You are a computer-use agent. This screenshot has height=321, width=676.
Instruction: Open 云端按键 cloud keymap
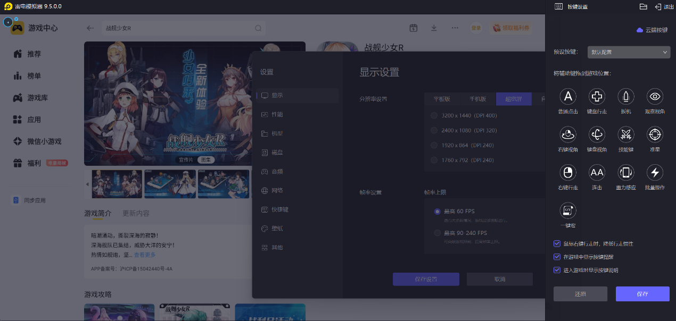pyautogui.click(x=652, y=30)
